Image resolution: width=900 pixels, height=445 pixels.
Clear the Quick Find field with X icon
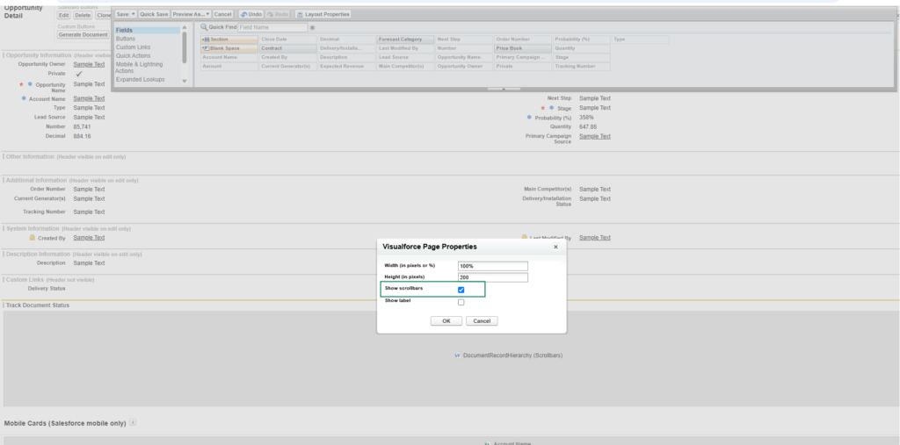click(x=312, y=27)
